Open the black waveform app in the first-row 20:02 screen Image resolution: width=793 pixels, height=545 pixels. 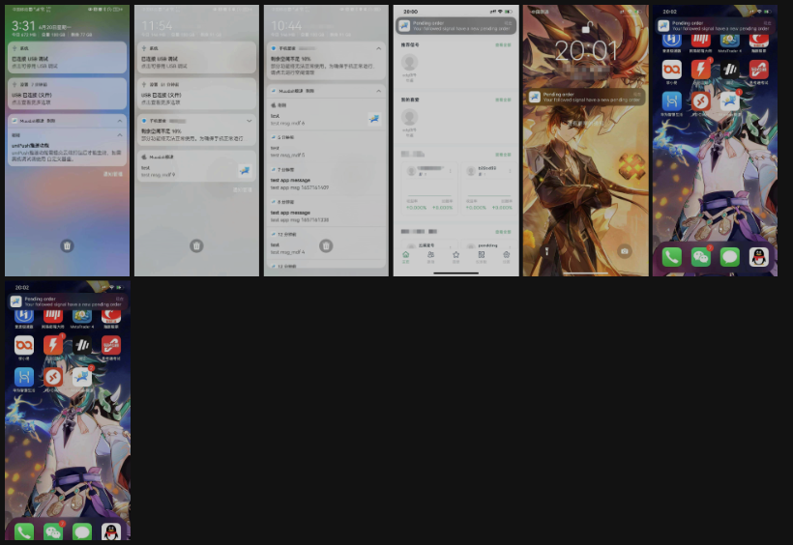730,70
